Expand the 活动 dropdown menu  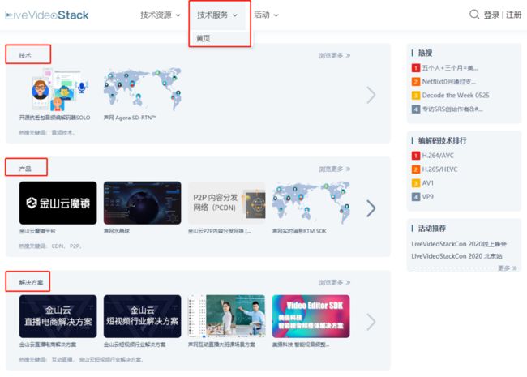point(266,15)
